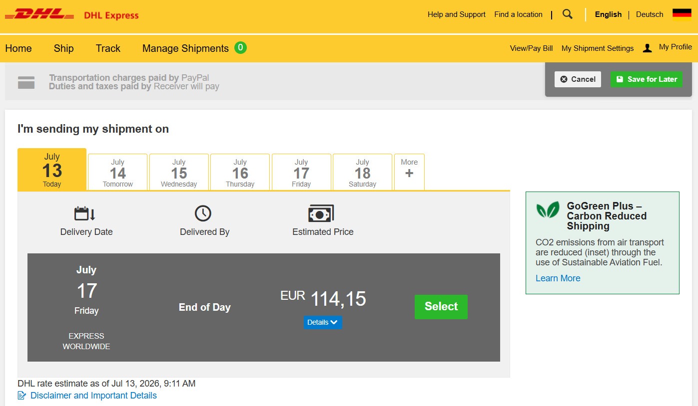
Task: Click the DHL logo
Action: [39, 14]
